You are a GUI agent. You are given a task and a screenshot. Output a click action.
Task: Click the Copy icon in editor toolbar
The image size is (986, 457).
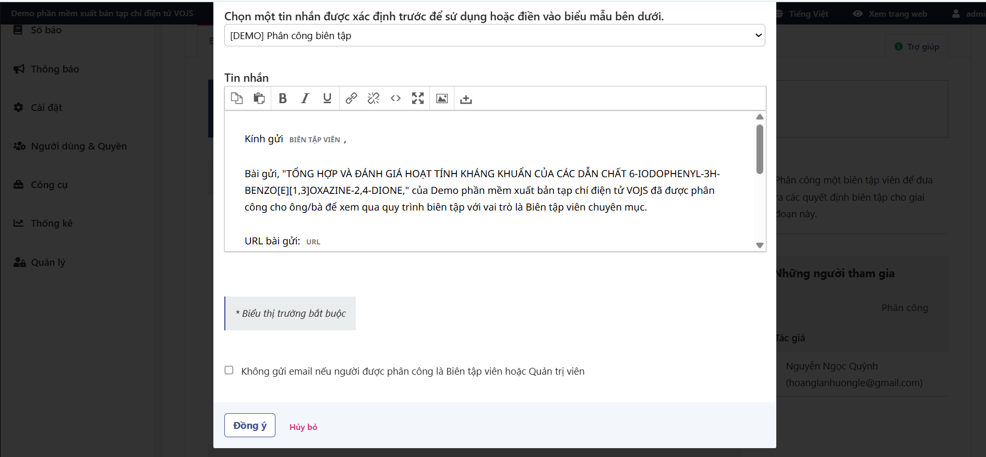pos(237,98)
